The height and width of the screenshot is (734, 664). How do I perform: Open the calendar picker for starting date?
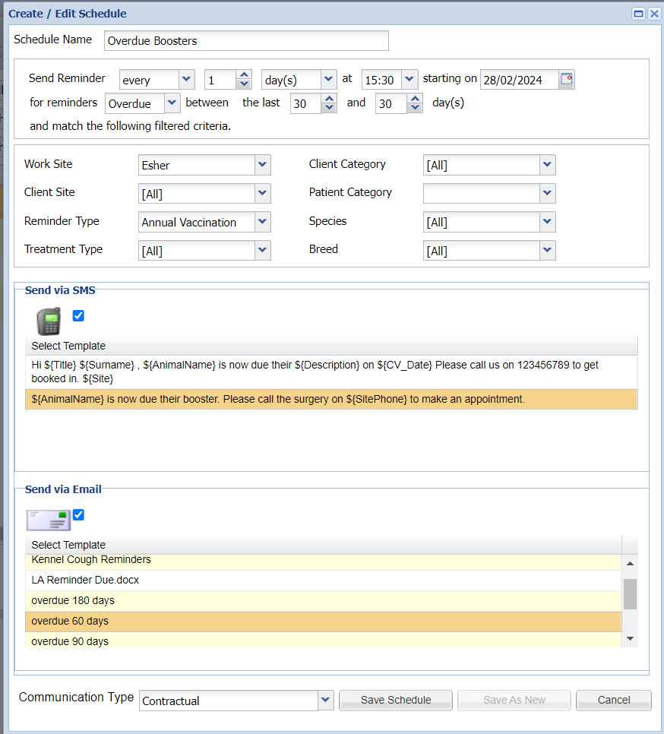(566, 79)
